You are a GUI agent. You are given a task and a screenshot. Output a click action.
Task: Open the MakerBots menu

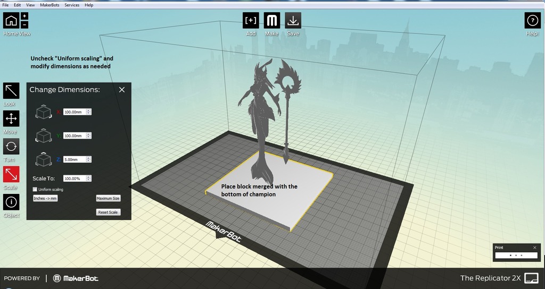pos(49,5)
